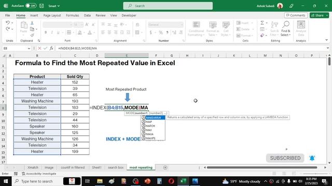The image size is (332, 186).
Task: Click the Format Painter icon
Action: (x=32, y=35)
